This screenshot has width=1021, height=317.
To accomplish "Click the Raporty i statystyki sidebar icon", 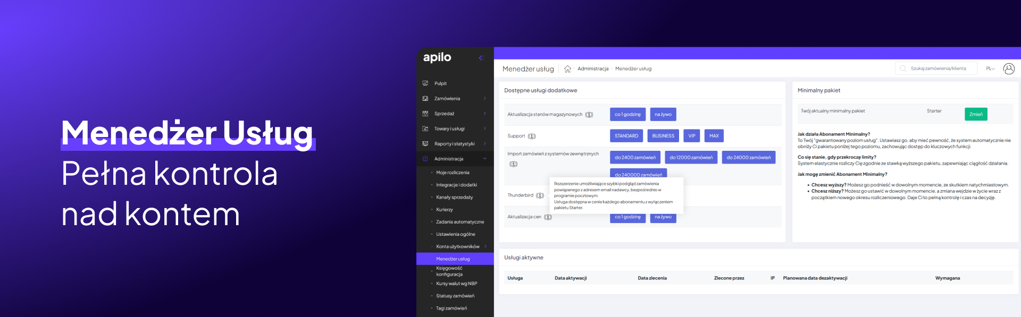I will pyautogui.click(x=425, y=144).
